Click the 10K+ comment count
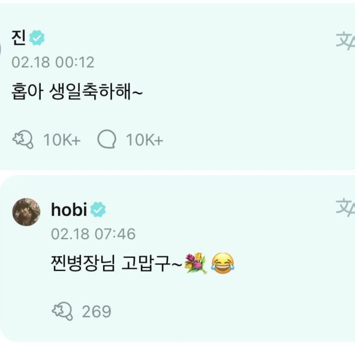 click(144, 140)
